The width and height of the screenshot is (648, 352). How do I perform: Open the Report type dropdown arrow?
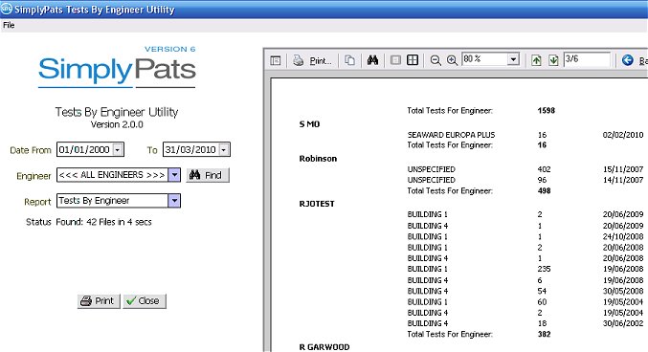[x=174, y=201]
